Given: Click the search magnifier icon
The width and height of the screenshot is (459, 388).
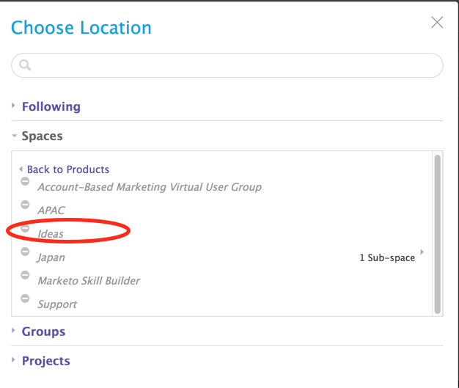Looking at the screenshot, I should click(25, 65).
